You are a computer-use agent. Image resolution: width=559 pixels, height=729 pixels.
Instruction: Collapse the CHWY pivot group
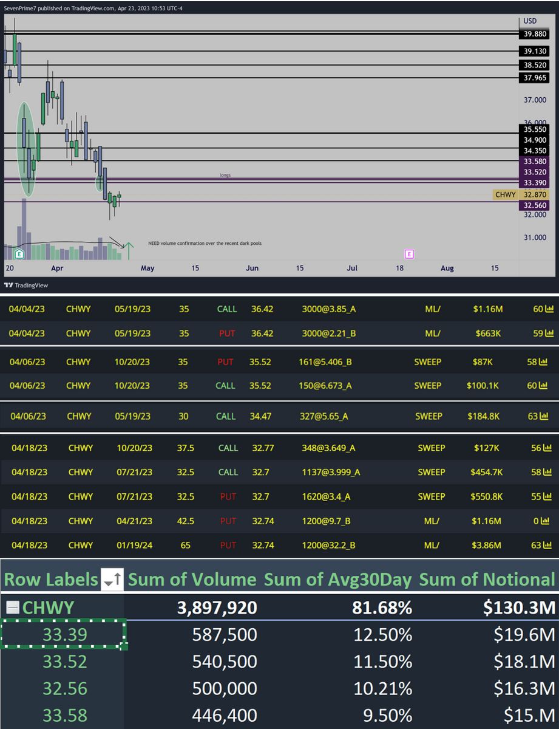click(x=12, y=607)
